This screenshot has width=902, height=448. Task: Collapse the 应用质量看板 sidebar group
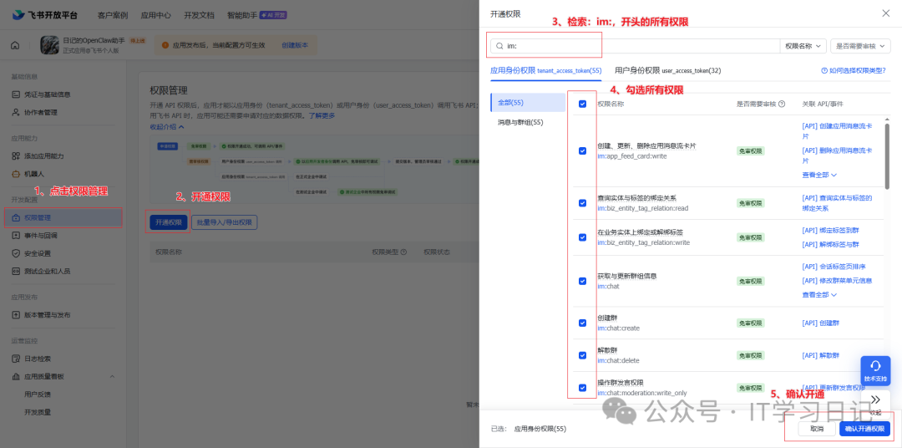point(112,377)
